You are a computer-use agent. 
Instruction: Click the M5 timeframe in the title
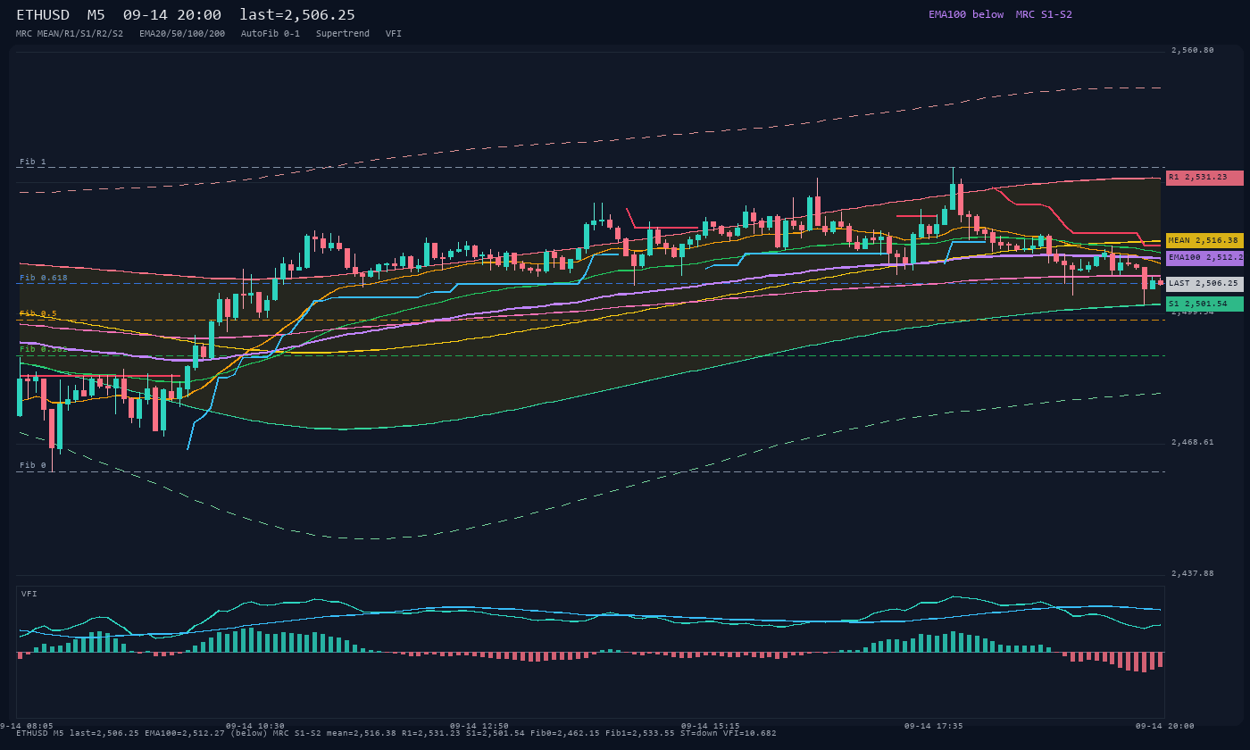point(96,15)
